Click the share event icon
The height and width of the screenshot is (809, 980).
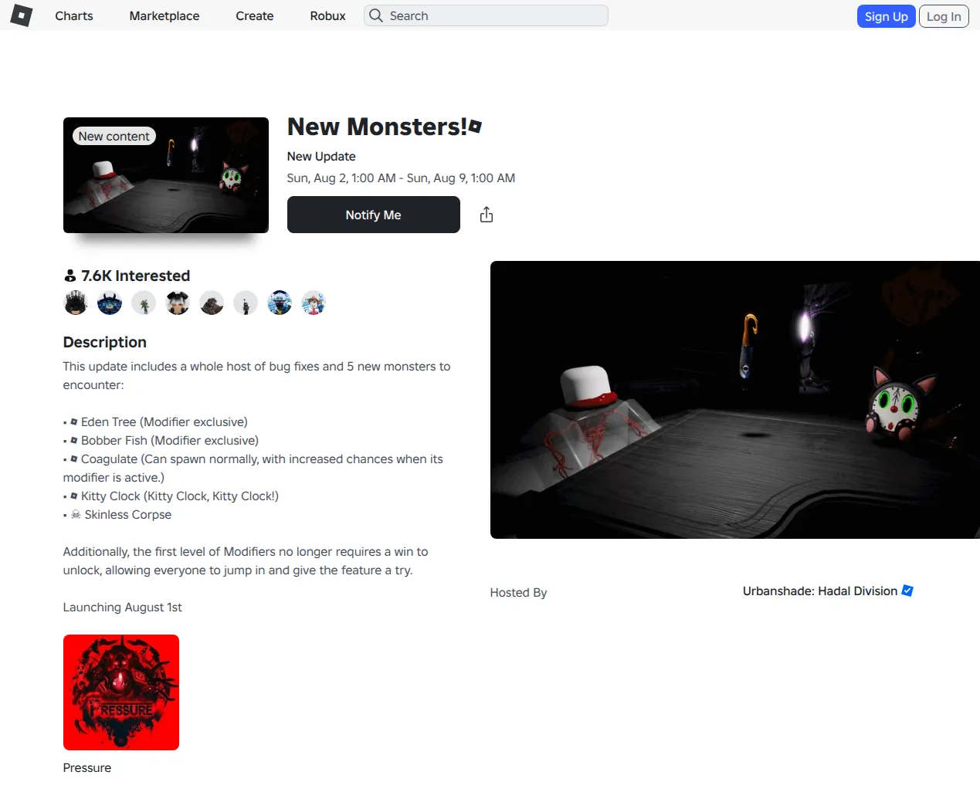click(x=487, y=215)
